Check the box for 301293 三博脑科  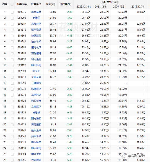(x=12, y=83)
